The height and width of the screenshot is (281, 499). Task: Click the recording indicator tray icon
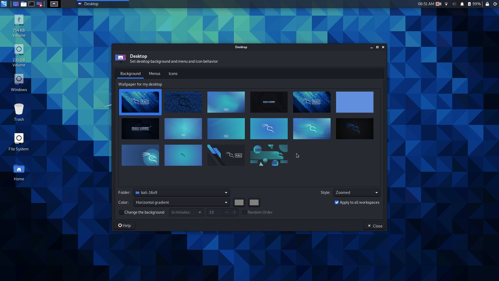(438, 4)
